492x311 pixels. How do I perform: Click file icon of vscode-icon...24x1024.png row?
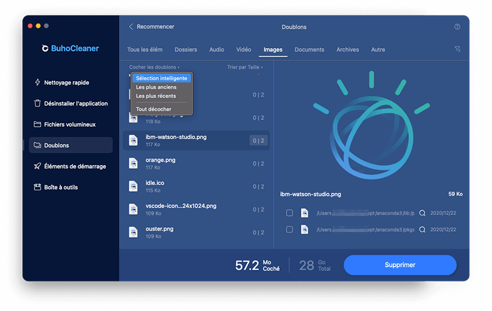[x=133, y=209]
